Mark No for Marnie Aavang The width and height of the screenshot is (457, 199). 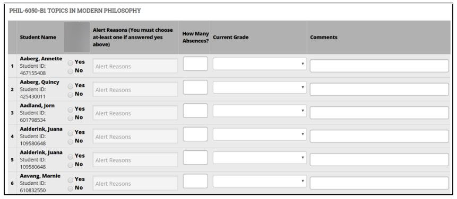coord(71,188)
